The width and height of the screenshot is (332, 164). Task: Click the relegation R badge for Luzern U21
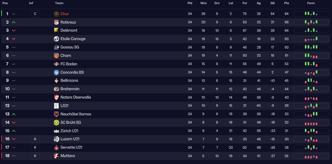tap(35, 139)
